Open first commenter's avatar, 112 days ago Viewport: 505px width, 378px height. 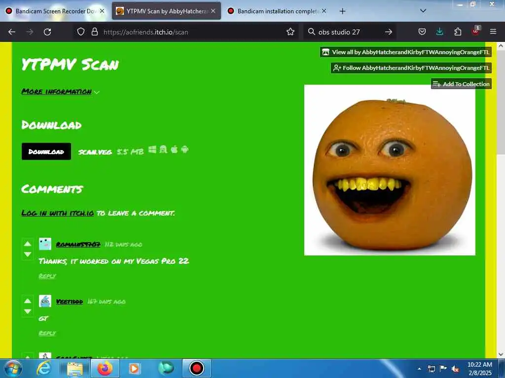pyautogui.click(x=45, y=244)
